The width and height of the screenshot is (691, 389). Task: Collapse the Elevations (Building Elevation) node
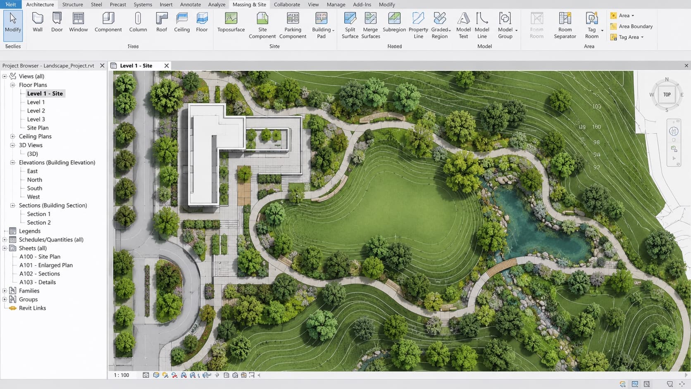[x=13, y=162]
